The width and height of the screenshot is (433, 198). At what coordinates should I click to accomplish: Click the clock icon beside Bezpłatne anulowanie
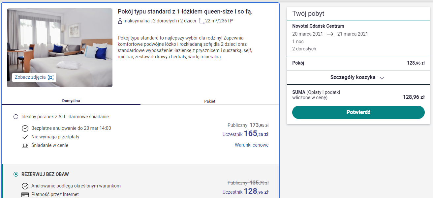pos(25,128)
